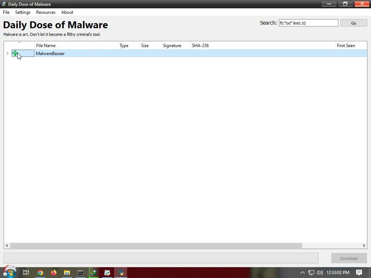Sort by the Signature column header

176,45
